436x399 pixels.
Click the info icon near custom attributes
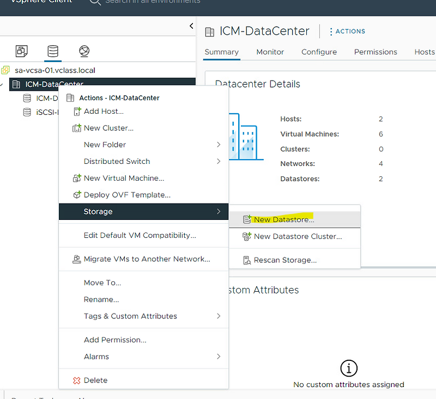349,368
